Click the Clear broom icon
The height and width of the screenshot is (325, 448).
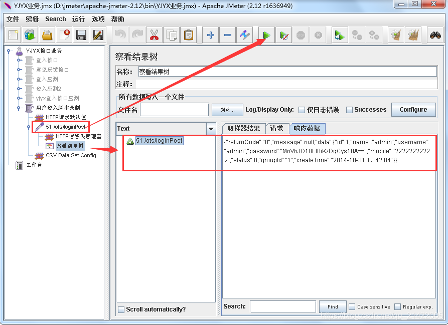[396, 35]
